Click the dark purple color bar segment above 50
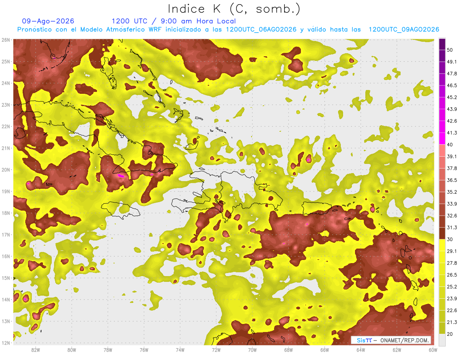This screenshot has height=355, width=460. 442,44
